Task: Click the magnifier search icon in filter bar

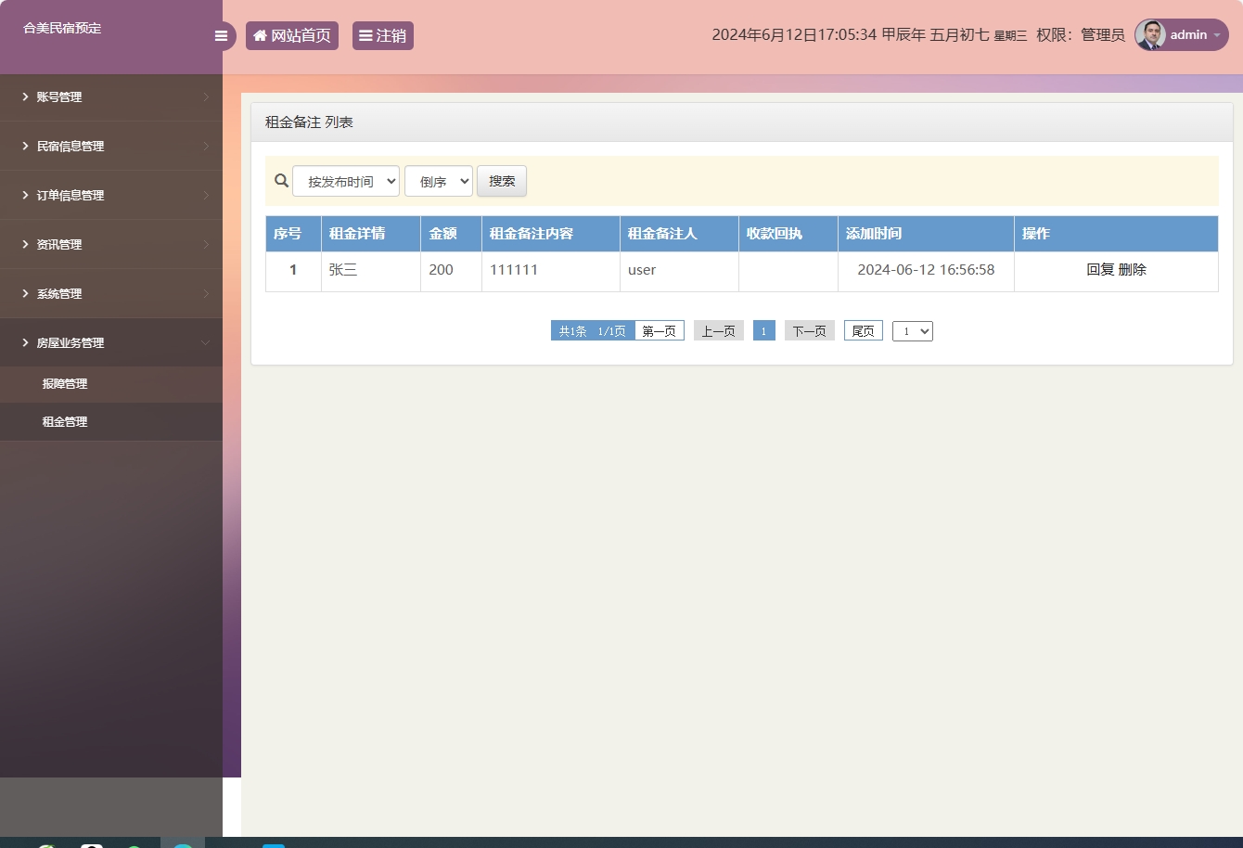Action: coord(281,180)
